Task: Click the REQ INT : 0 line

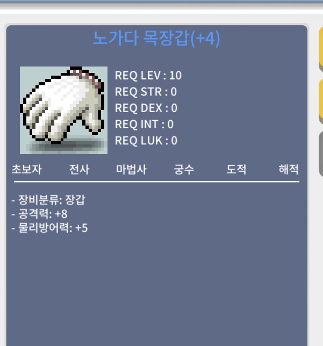Action: 144,124
